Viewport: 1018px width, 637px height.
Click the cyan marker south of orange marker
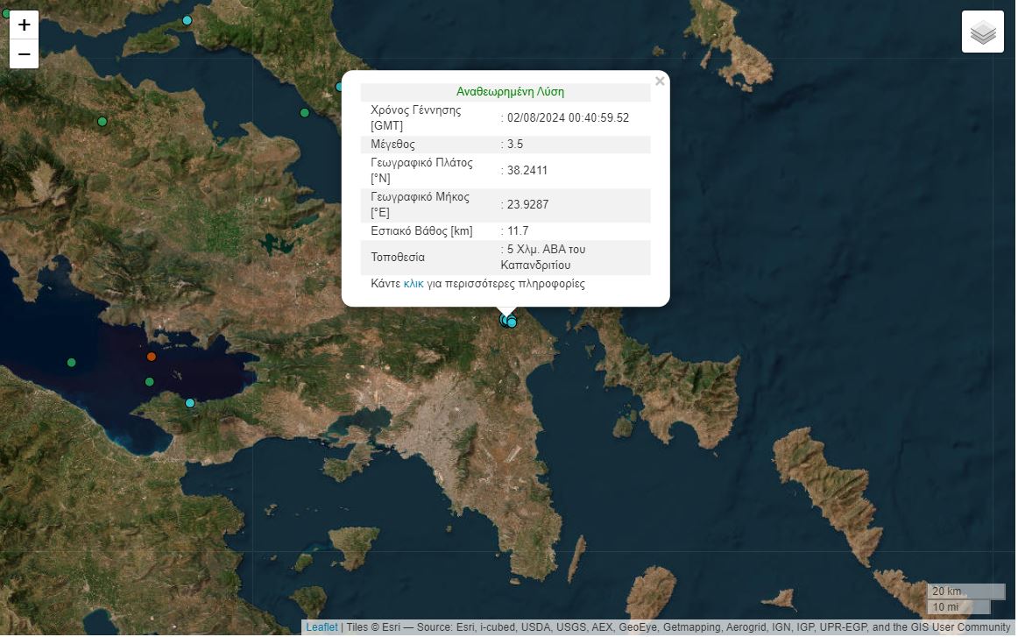click(x=189, y=403)
